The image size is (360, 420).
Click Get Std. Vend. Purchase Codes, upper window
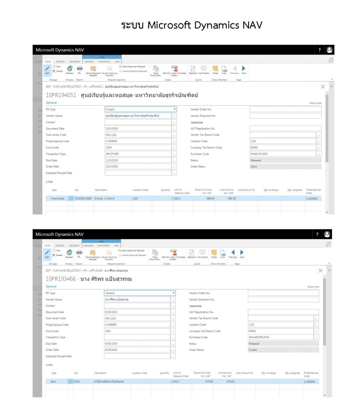174,71
